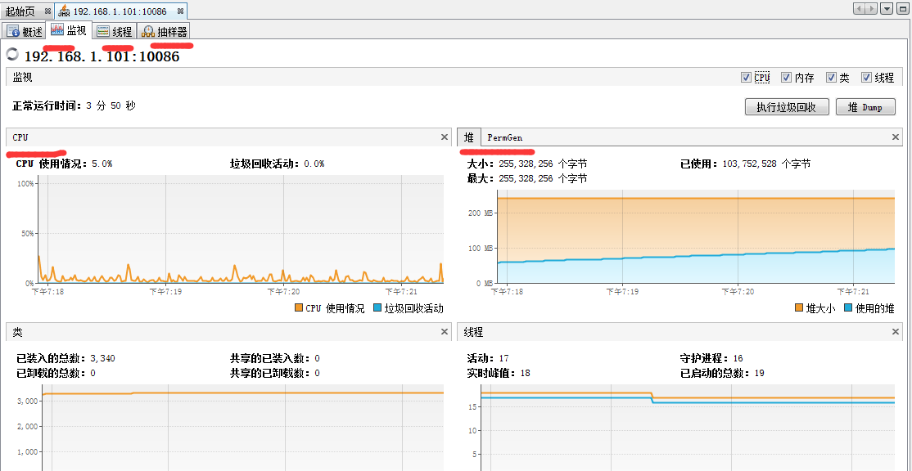Click the 类 panel title
This screenshot has height=471, width=912.
pos(18,332)
